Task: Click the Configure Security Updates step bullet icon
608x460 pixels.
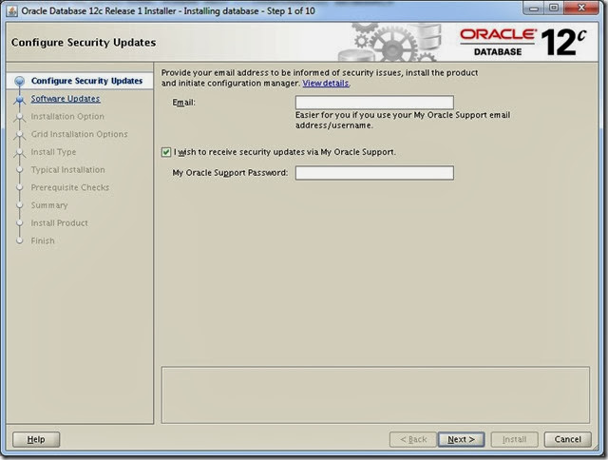Action: pos(19,81)
